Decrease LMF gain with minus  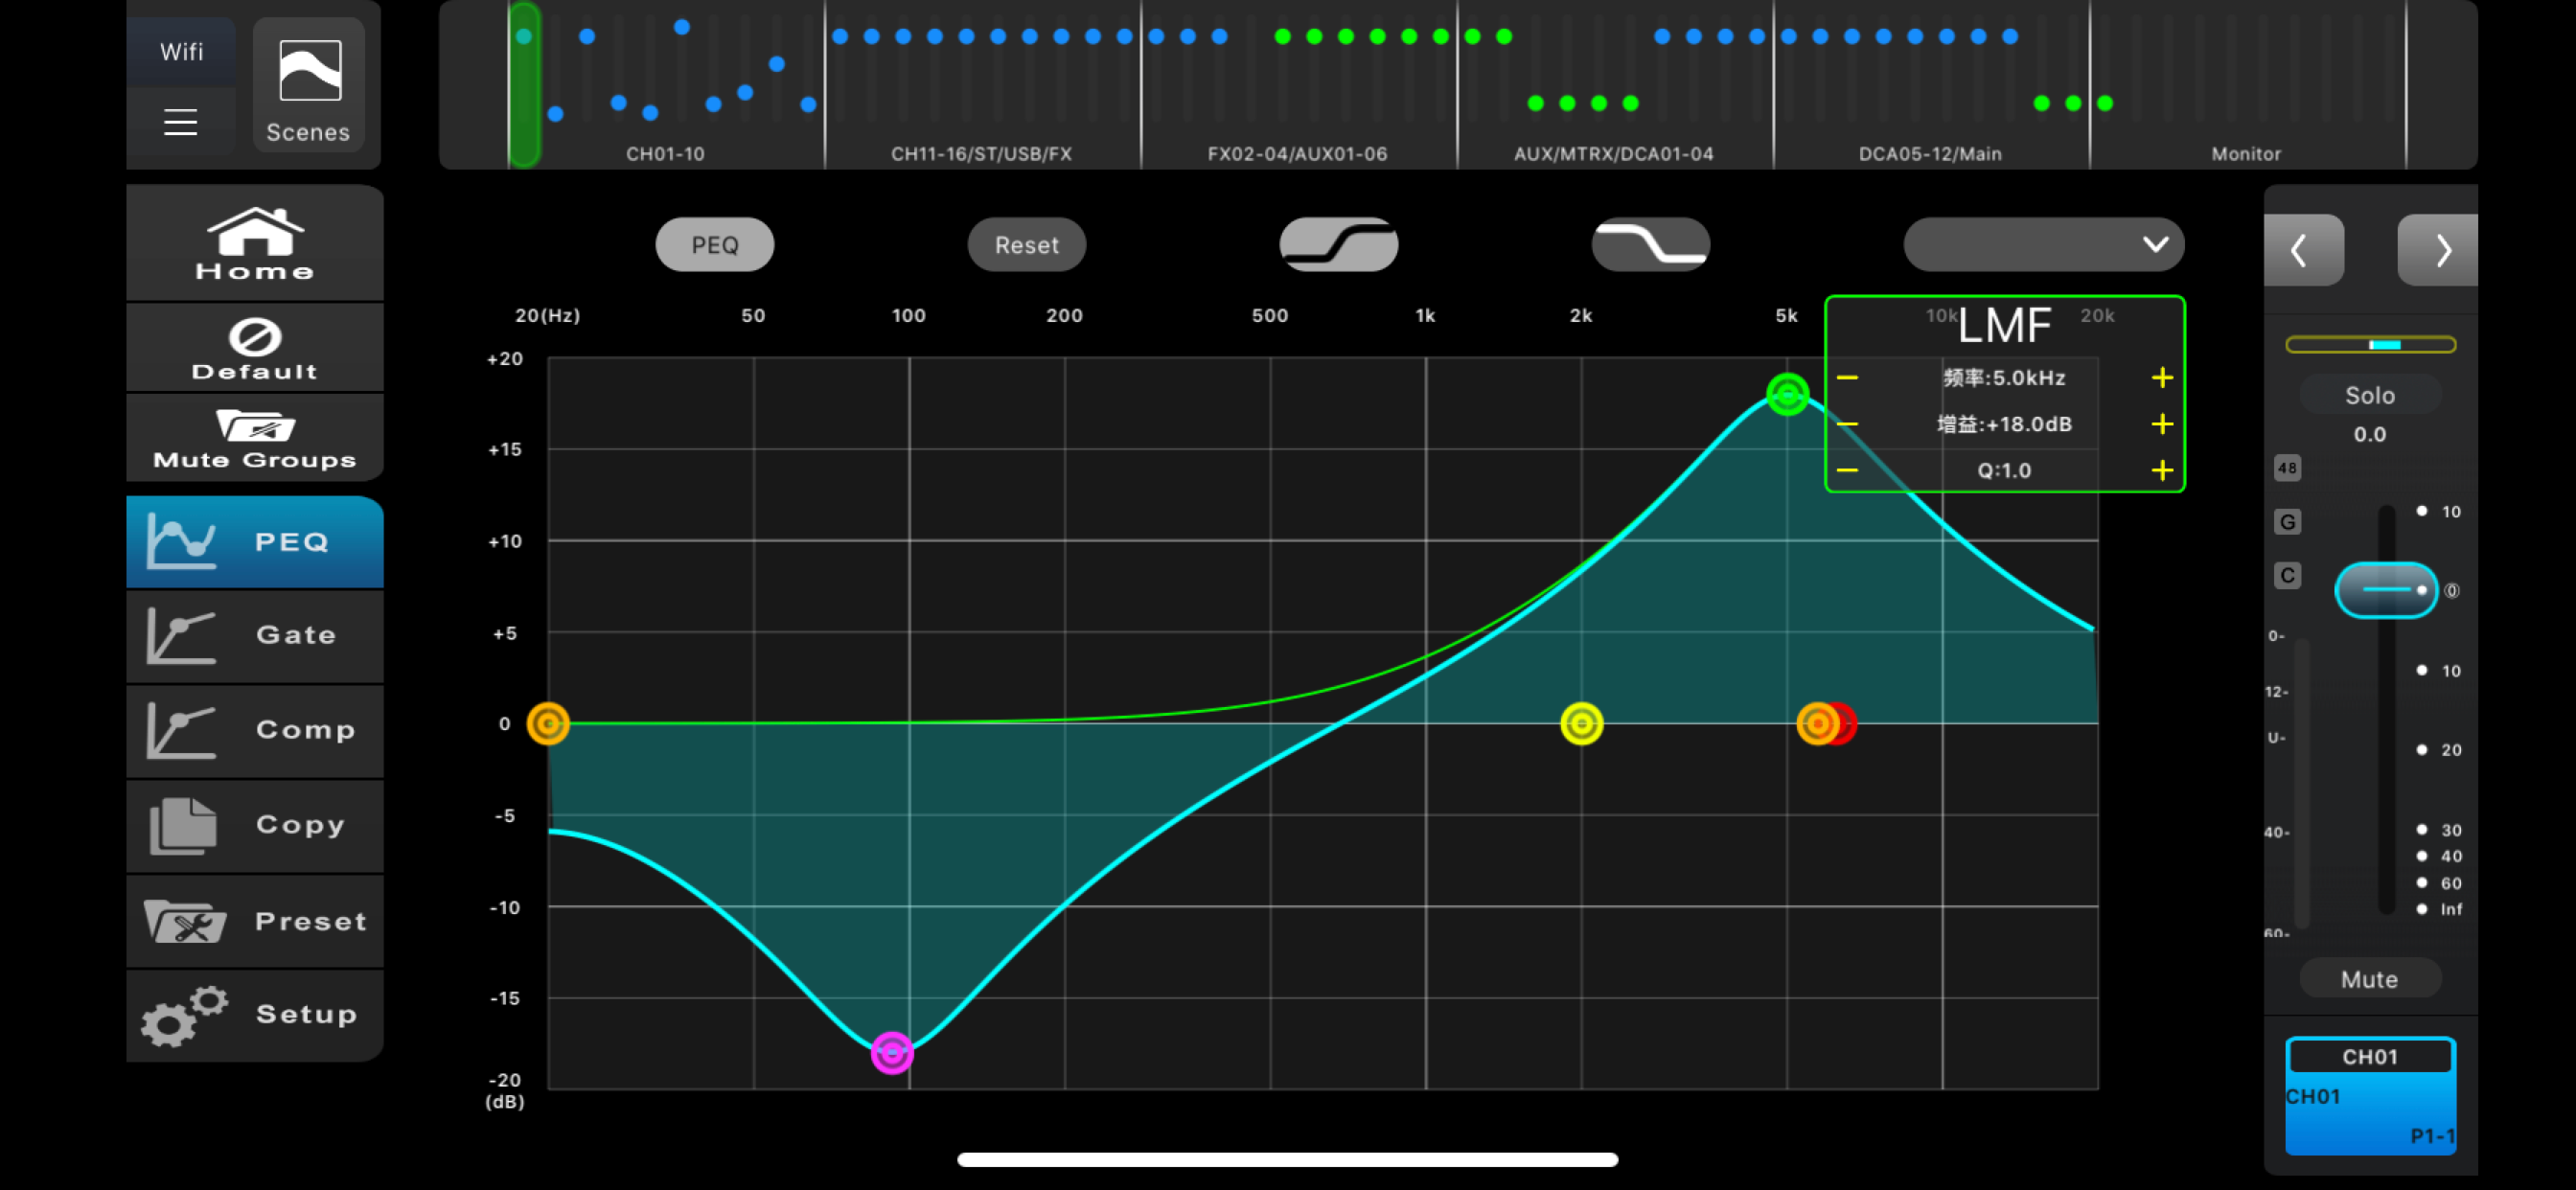[x=1847, y=424]
